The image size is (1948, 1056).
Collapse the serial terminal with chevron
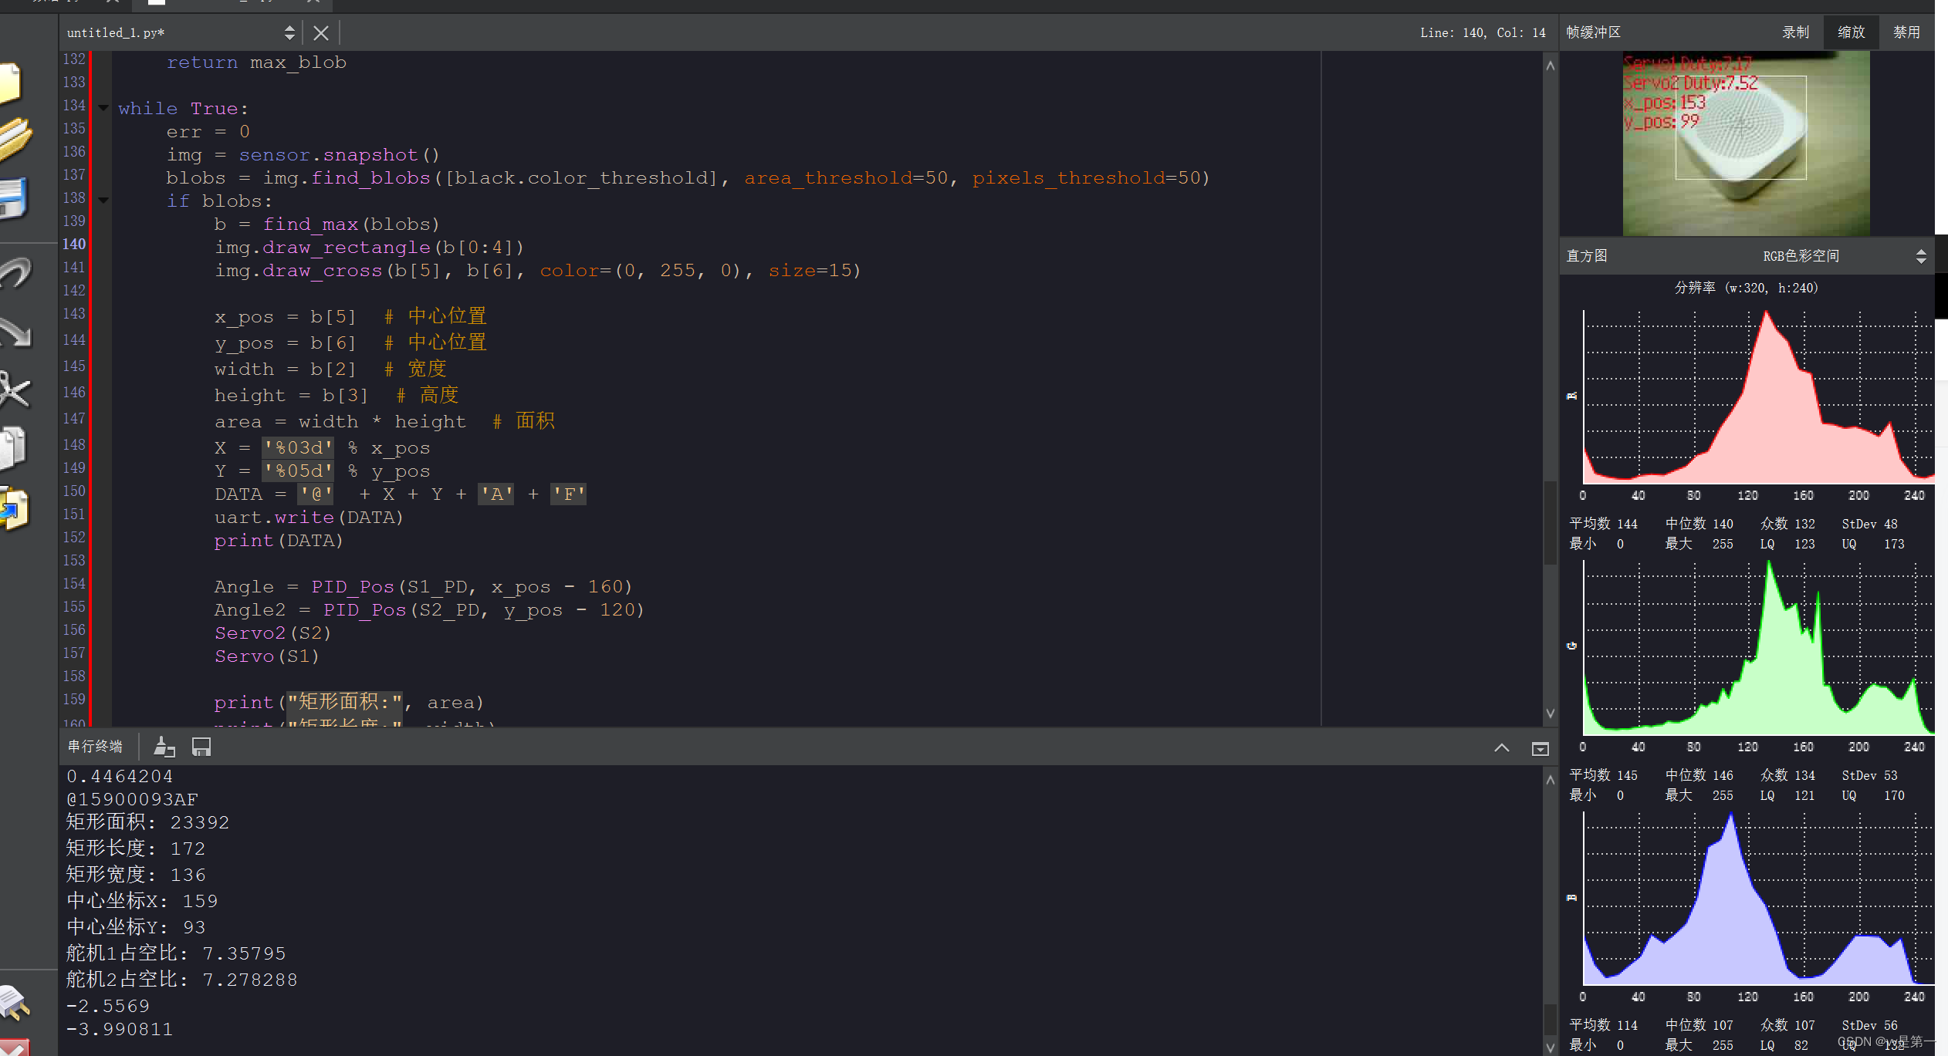[1501, 747]
